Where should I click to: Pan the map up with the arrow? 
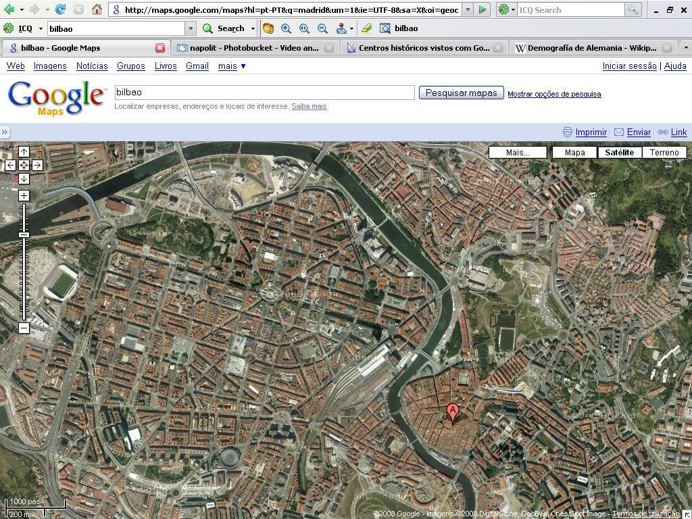[x=24, y=151]
